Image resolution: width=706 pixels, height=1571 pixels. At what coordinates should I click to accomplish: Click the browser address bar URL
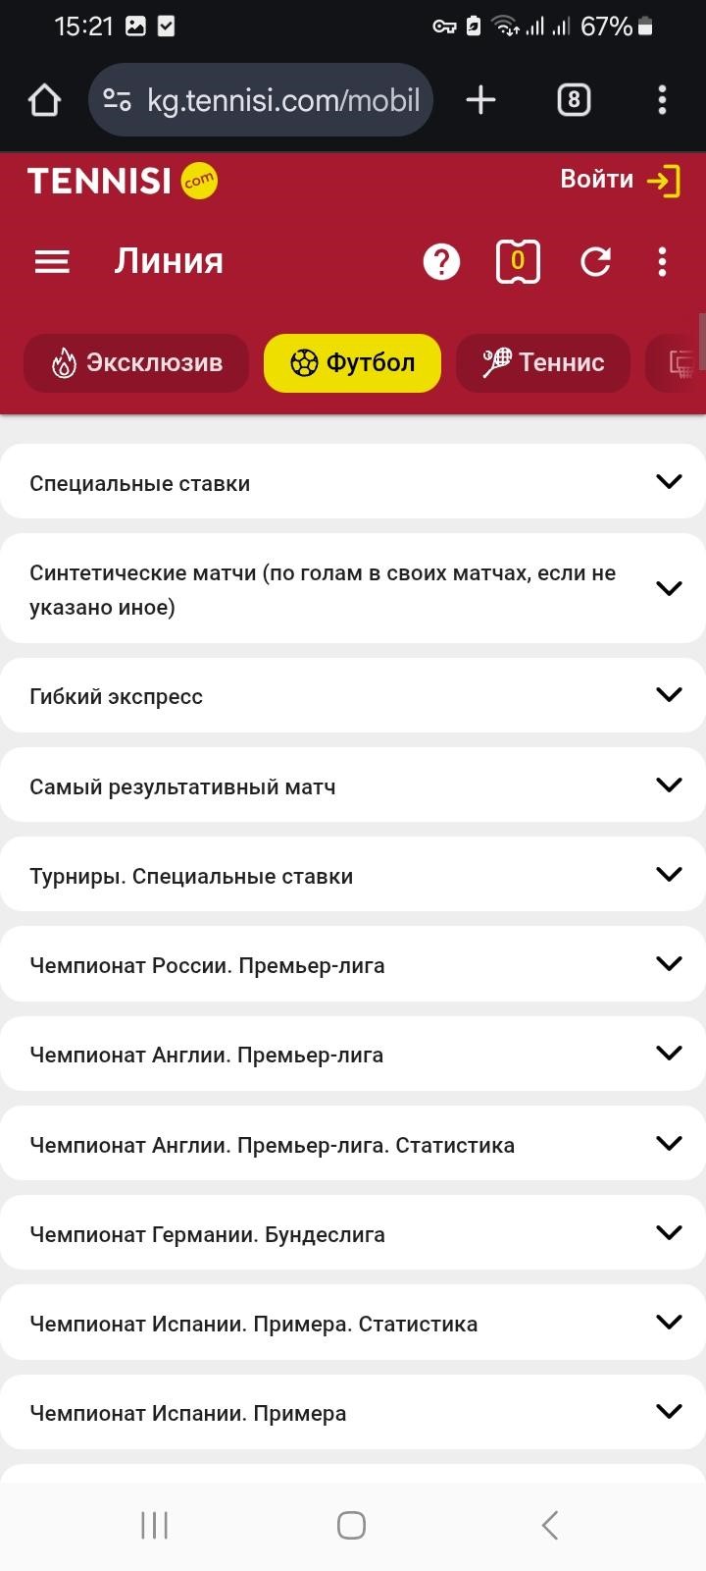pyautogui.click(x=282, y=100)
